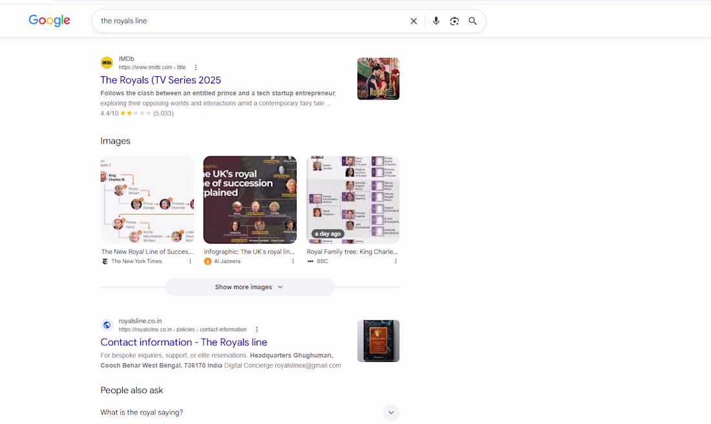Click the royalsline.co.in result thumbnail
Screen dimensions: 711x424
pyautogui.click(x=378, y=341)
